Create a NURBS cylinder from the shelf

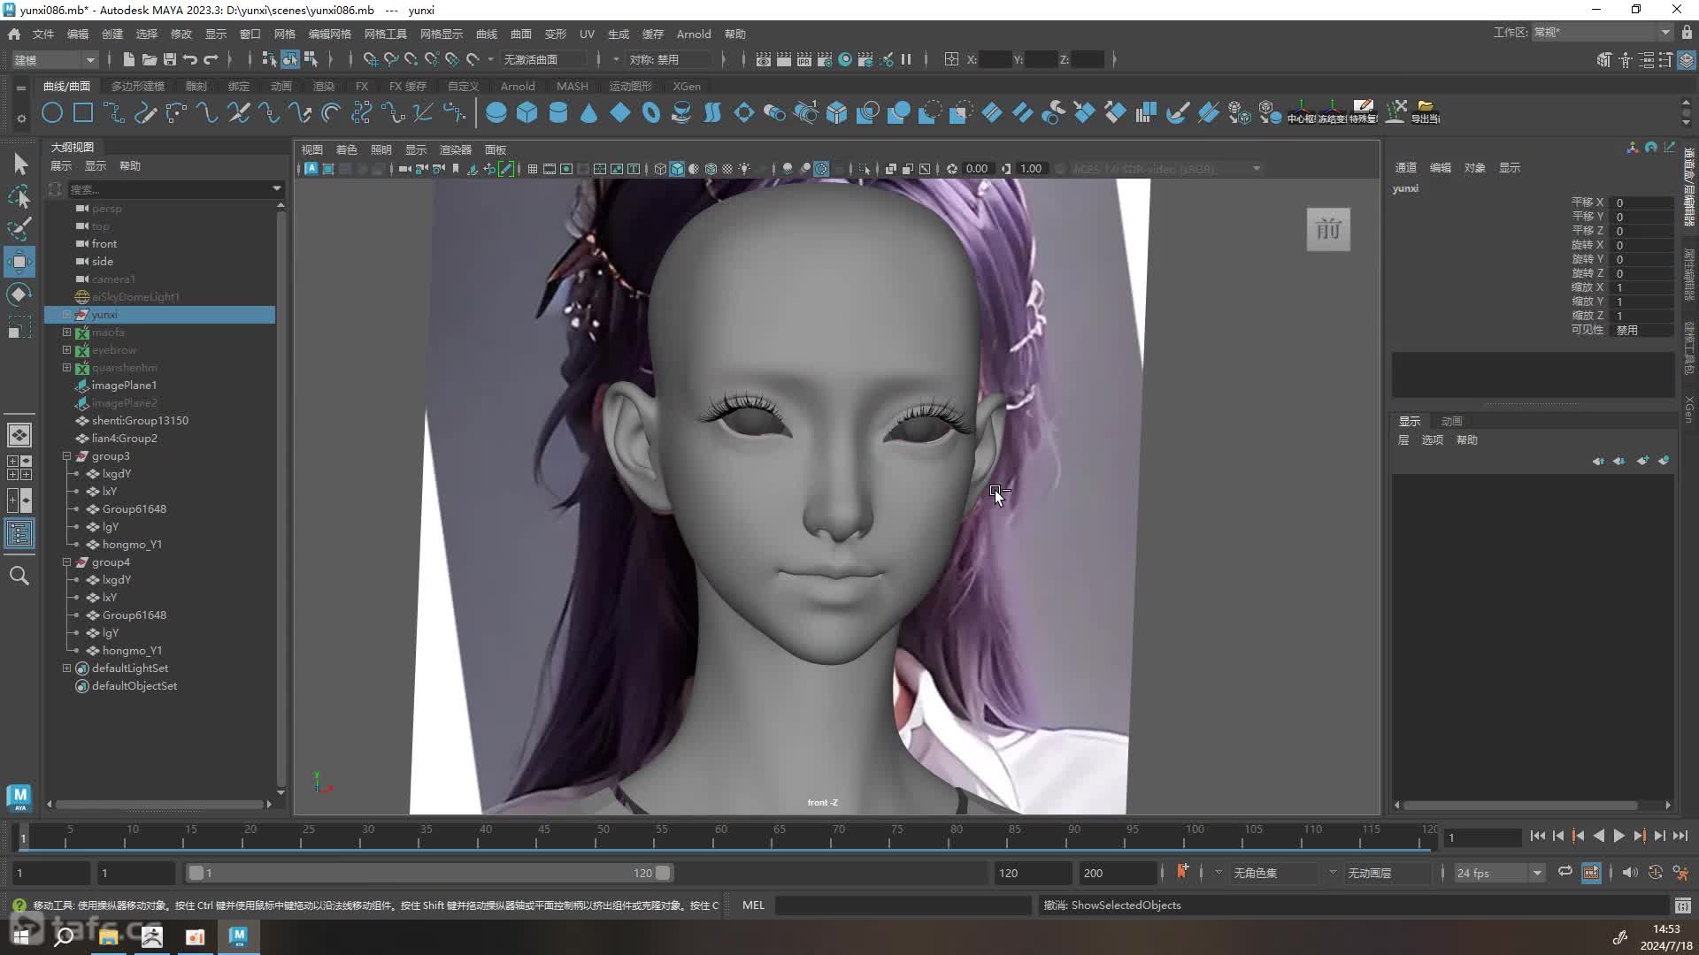pos(558,112)
